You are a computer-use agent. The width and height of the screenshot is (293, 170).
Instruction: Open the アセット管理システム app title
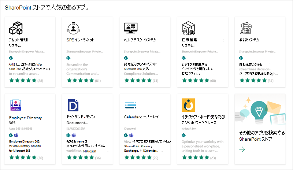[x=18, y=42]
